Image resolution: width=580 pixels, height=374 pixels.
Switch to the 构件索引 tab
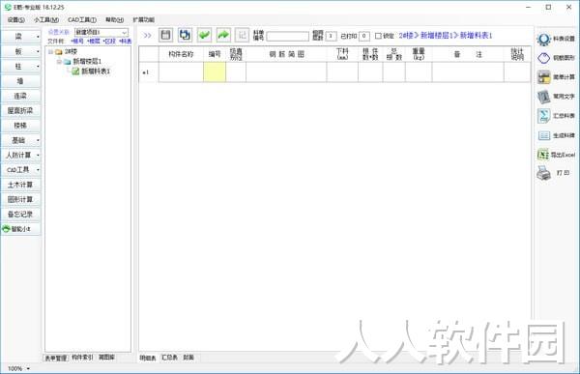coord(82,357)
